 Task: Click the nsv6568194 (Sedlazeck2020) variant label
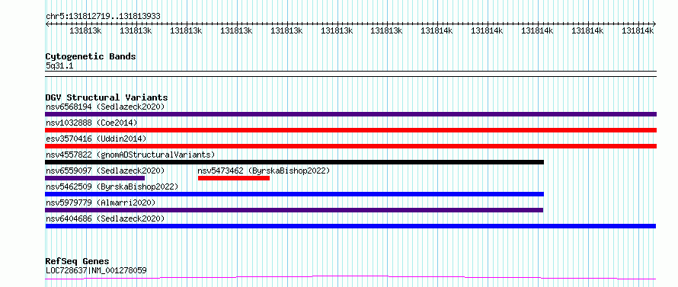[x=105, y=107]
